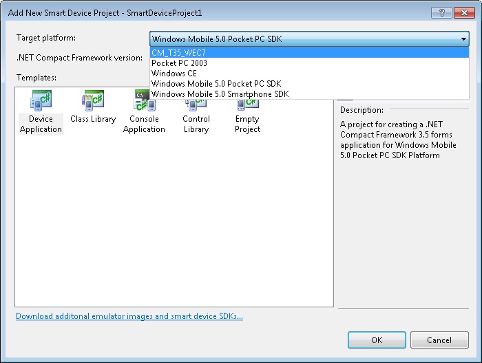Pick the Control Library template icon
The width and height of the screenshot is (482, 363).
coord(196,105)
